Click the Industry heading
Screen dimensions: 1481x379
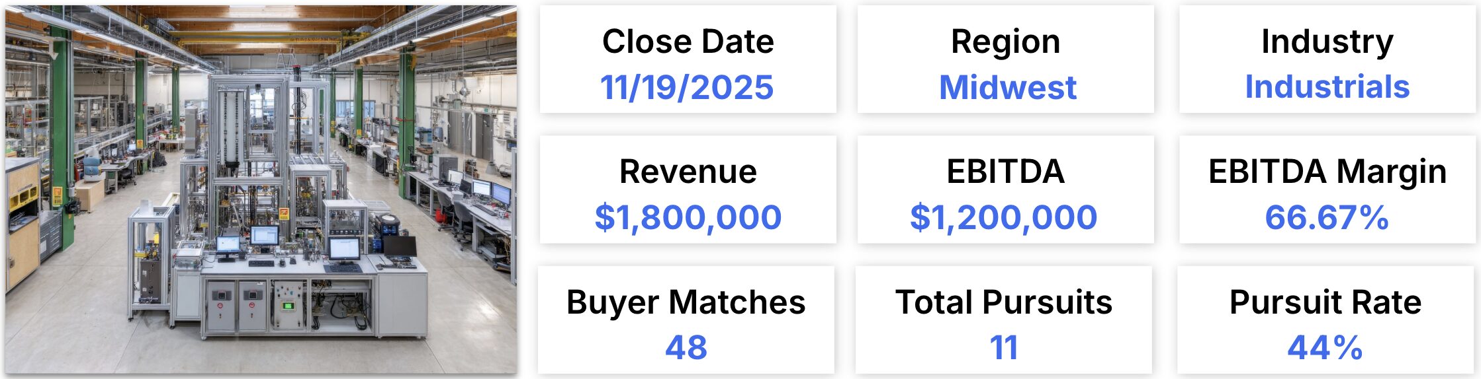point(1327,42)
